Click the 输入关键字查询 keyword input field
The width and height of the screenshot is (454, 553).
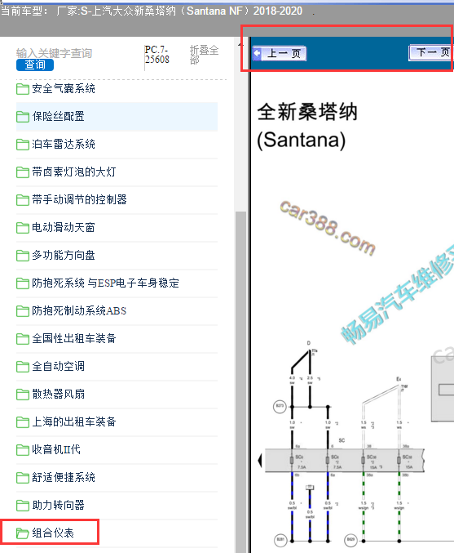pos(54,53)
